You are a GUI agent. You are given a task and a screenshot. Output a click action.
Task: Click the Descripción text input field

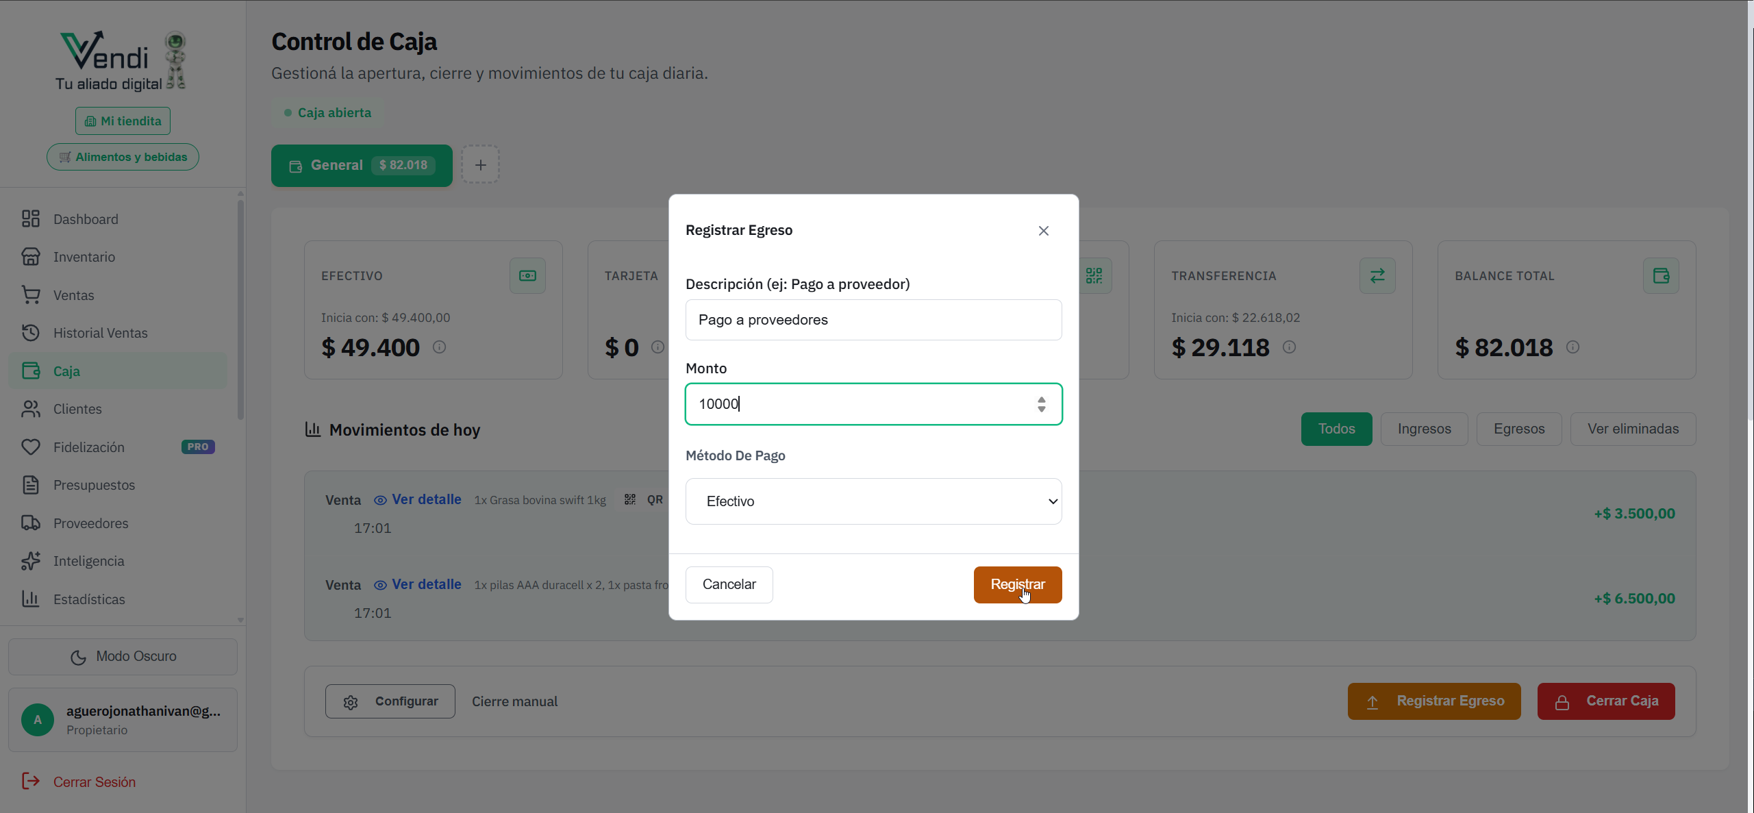[873, 320]
